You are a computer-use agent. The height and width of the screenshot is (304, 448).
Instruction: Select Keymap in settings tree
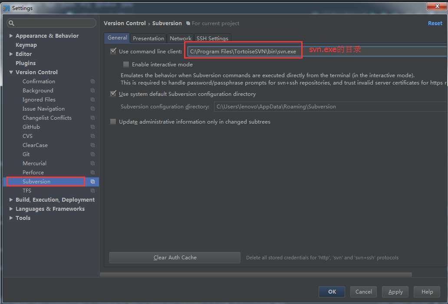point(26,45)
